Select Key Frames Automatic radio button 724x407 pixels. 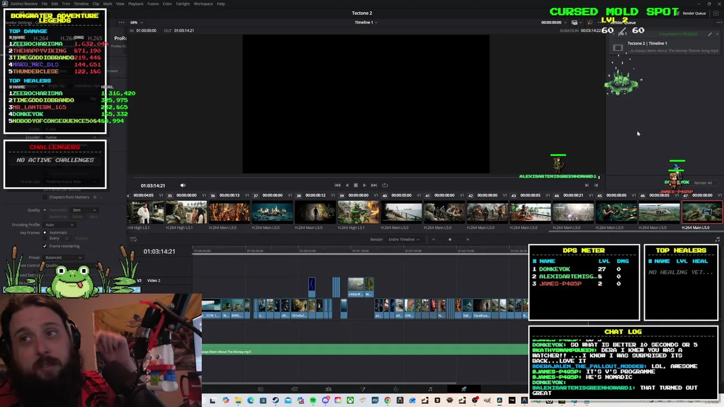coord(45,232)
